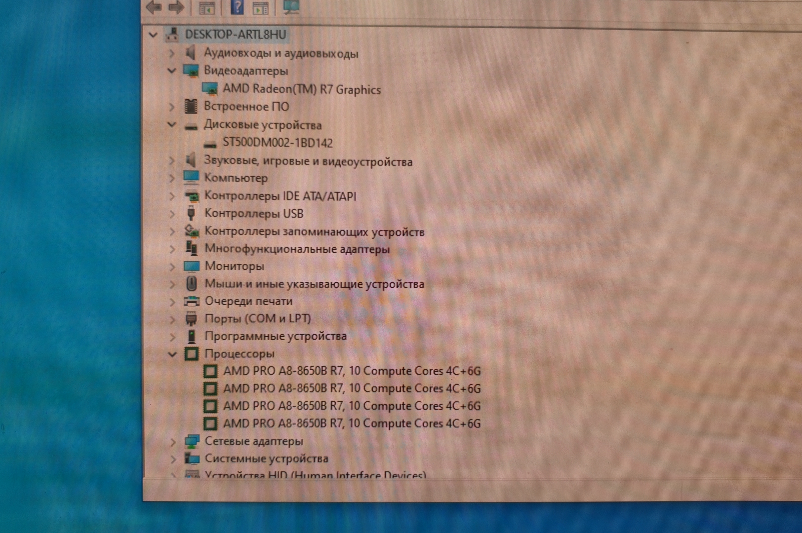Select the third AMD PRO A8-8650B processor entry
Image resolution: width=802 pixels, height=533 pixels.
(352, 406)
